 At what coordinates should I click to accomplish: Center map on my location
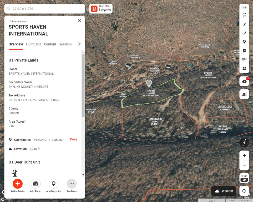[x=244, y=191]
